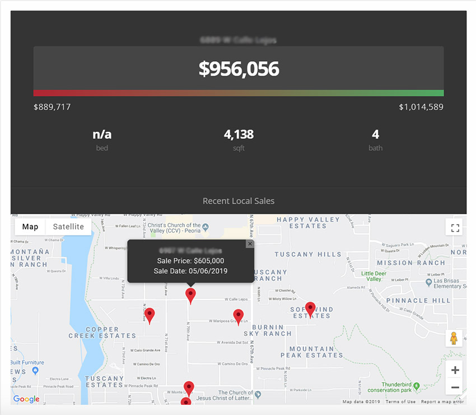Zoom out on the map
This screenshot has height=415, width=476.
tap(455, 387)
